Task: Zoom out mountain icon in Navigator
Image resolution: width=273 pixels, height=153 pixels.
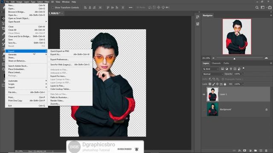Action: pyautogui.click(x=213, y=58)
